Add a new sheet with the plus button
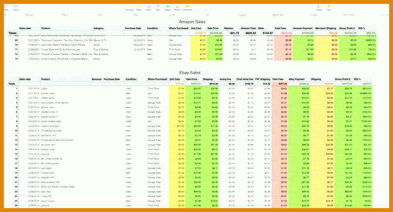This screenshot has width=393, height=212. [x=5, y=15]
